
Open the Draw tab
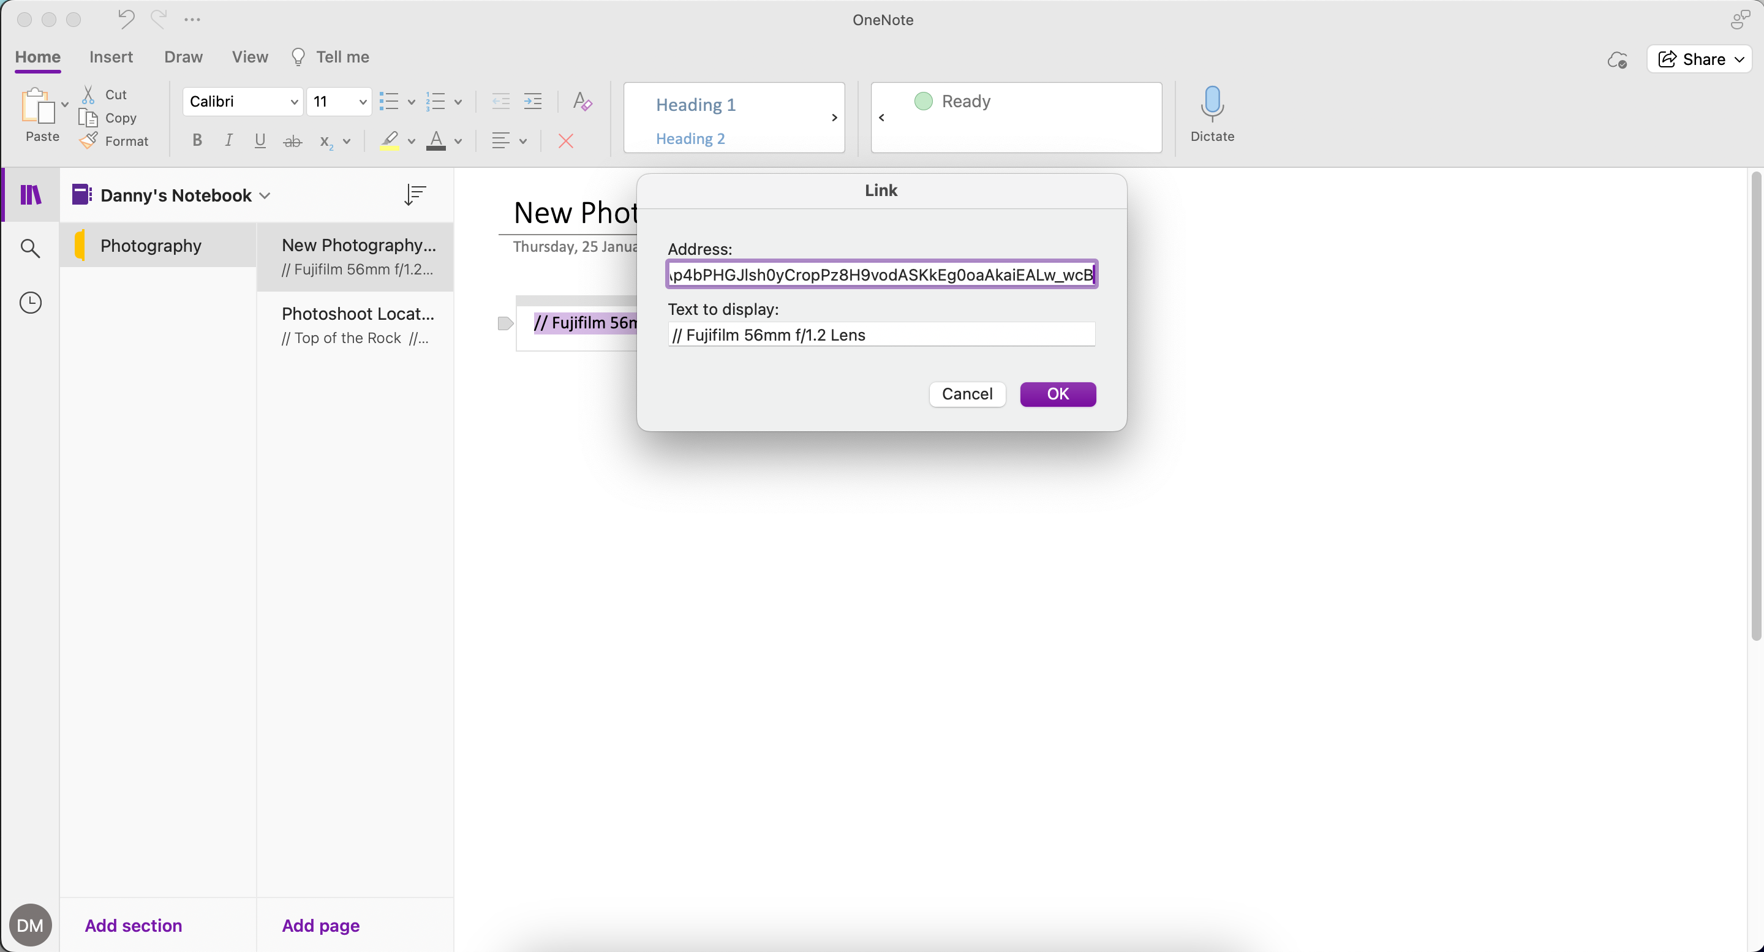click(x=183, y=57)
